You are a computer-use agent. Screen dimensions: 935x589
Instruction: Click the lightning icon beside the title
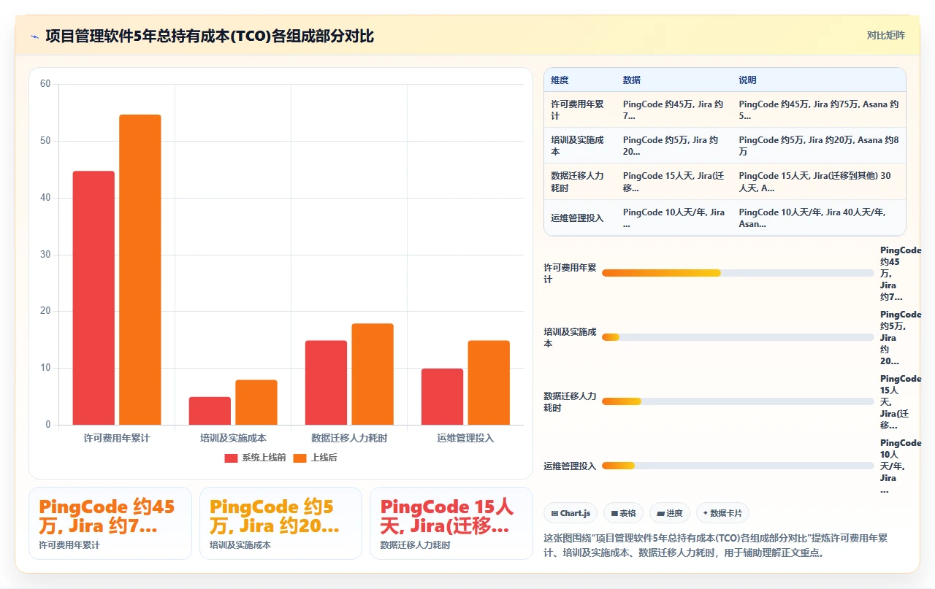click(34, 36)
